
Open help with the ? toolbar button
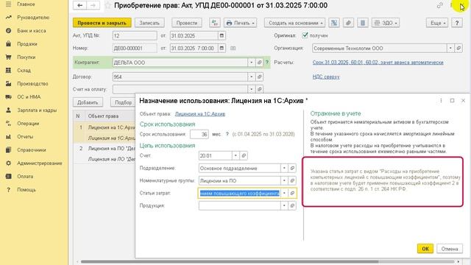(x=457, y=23)
